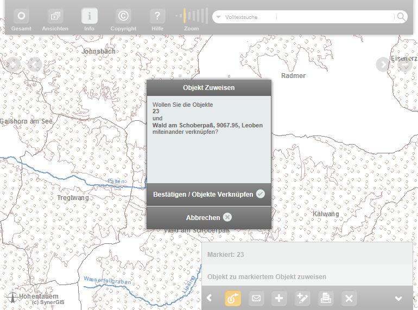Image resolution: width=418 pixels, height=310 pixels.
Task: Toggle the Info tool
Action: pyautogui.click(x=90, y=16)
